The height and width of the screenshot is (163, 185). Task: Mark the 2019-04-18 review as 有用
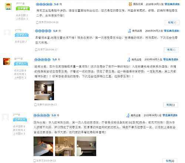pyautogui.click(x=172, y=23)
